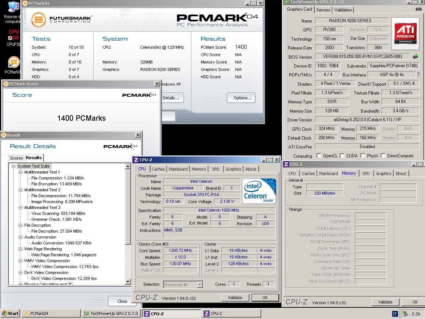The image size is (425, 319).
Task: Switch to Scores tab in Result Details
Action: coord(17,158)
